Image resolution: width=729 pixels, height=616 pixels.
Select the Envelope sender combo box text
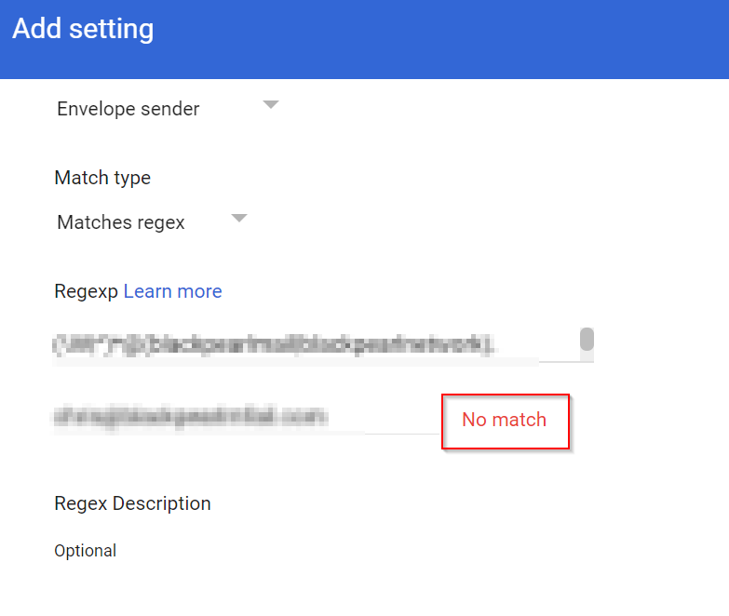click(x=128, y=109)
